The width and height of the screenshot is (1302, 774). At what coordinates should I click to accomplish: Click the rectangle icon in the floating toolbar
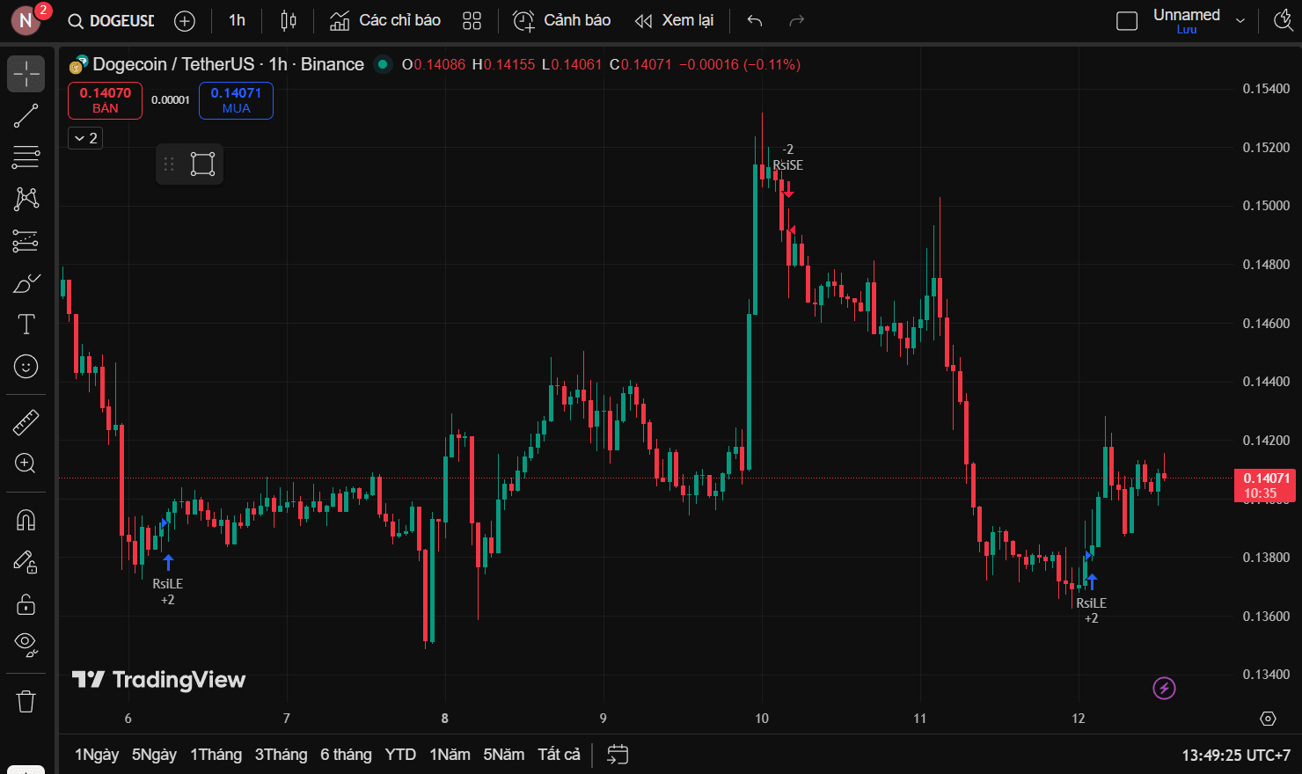(203, 164)
